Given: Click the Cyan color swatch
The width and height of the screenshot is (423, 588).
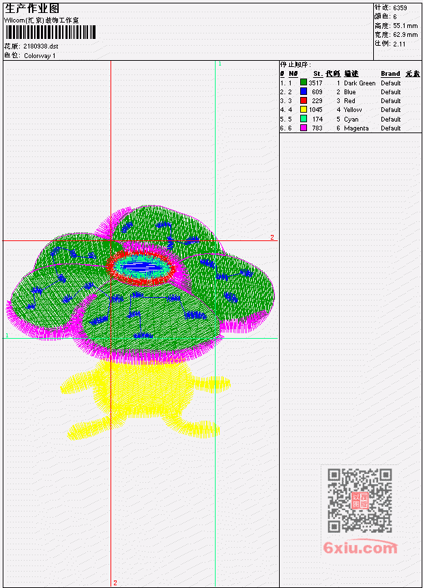Looking at the screenshot, I should click(x=304, y=119).
